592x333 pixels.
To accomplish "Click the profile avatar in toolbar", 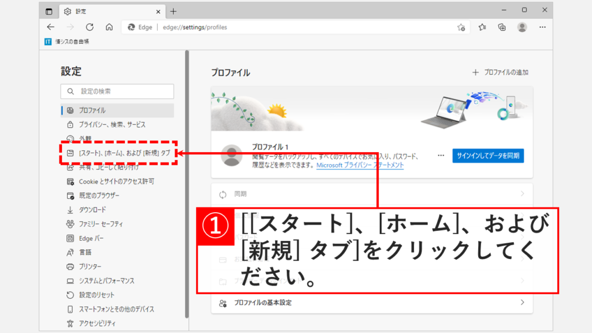I will click(522, 27).
